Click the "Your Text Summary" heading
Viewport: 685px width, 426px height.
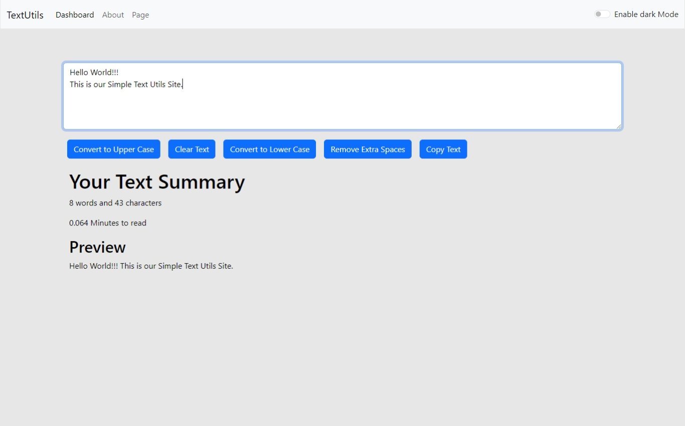pyautogui.click(x=157, y=182)
